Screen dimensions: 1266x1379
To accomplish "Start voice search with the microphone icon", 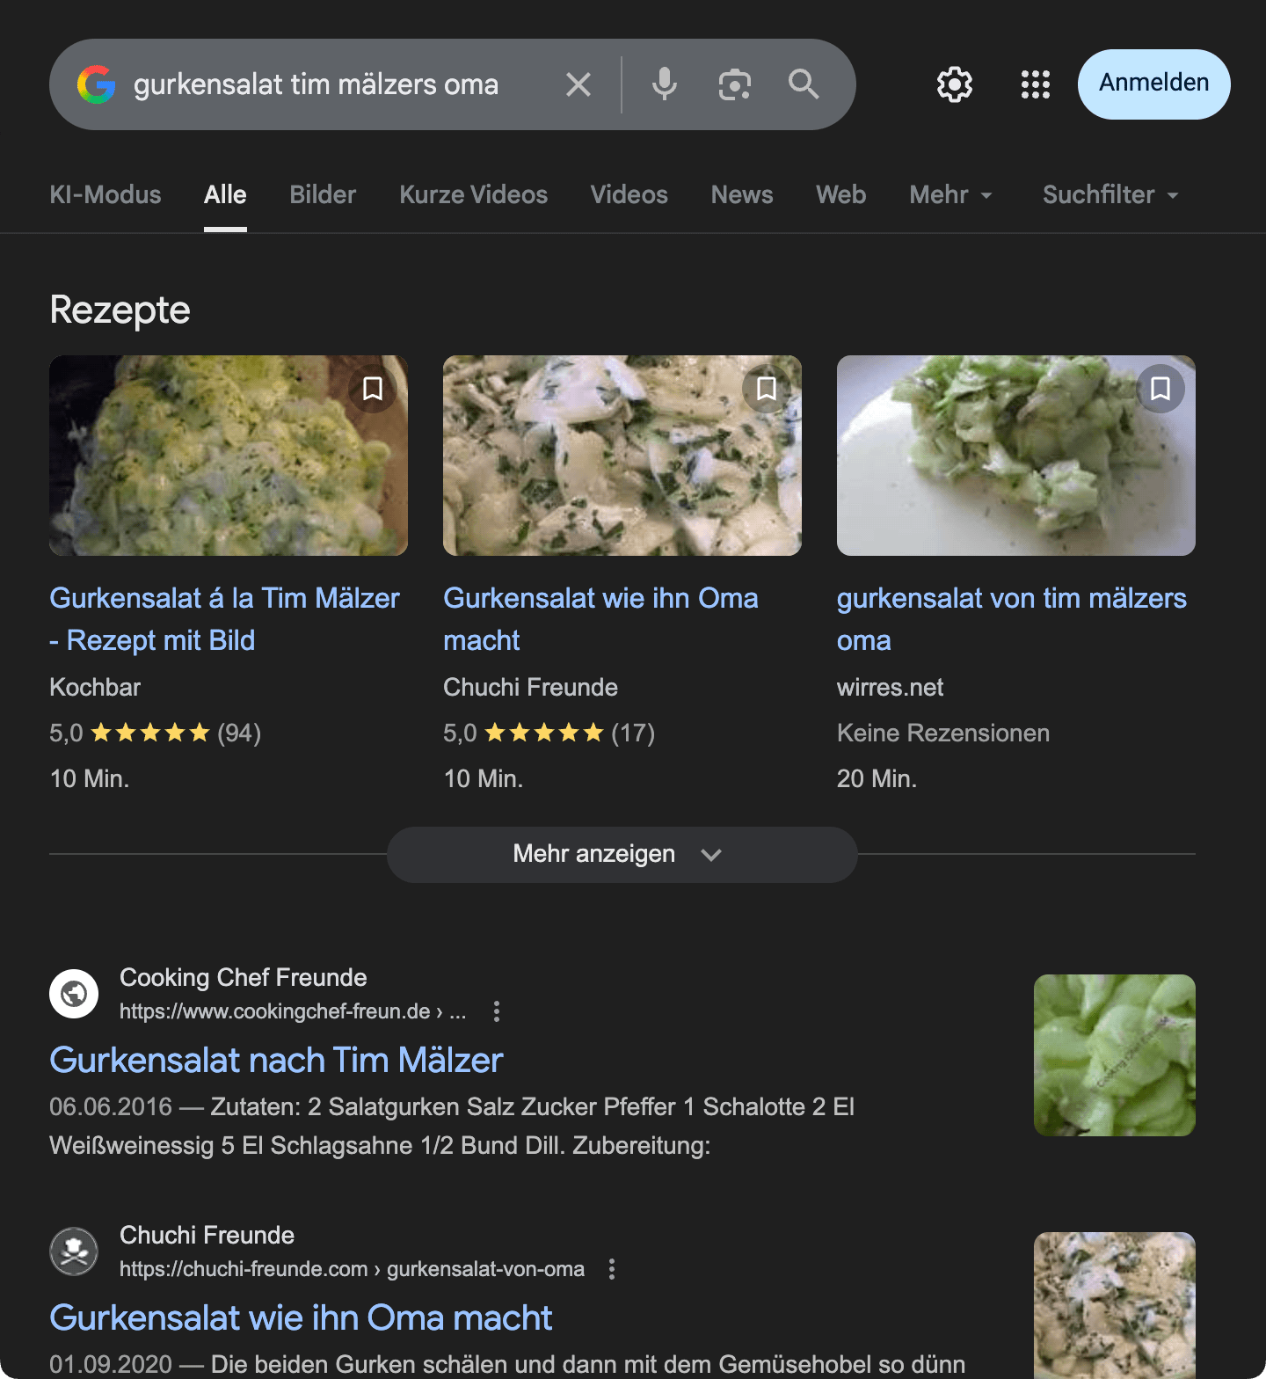I will click(x=665, y=84).
